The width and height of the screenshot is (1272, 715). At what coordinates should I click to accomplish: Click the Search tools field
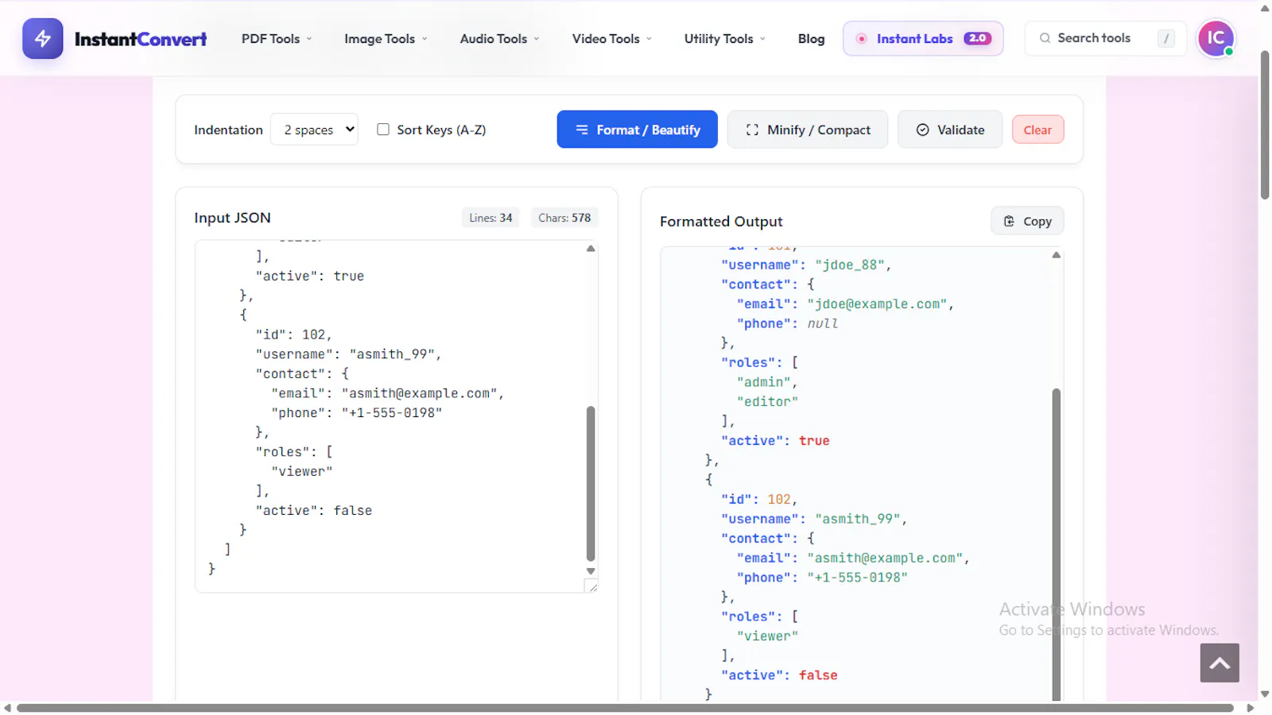coord(1105,38)
